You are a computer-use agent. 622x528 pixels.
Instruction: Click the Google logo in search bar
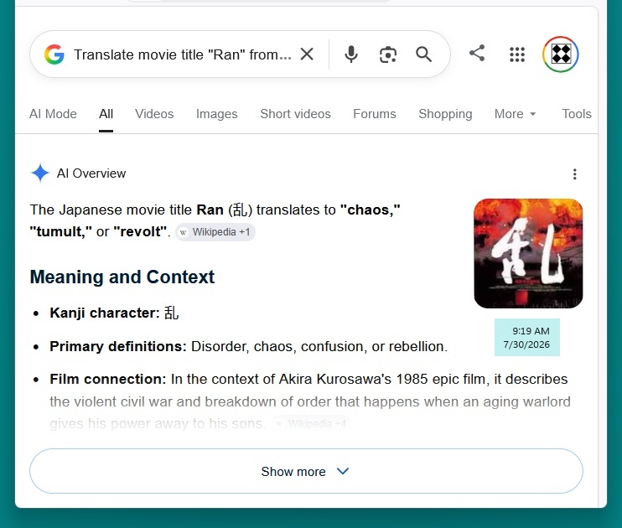point(54,54)
